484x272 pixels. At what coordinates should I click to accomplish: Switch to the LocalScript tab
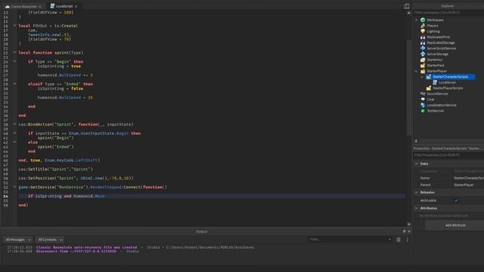point(64,6)
